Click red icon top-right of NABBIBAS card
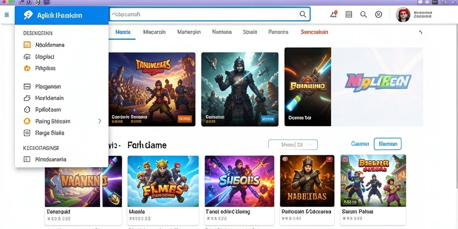The height and width of the screenshot is (229, 458). click(329, 159)
